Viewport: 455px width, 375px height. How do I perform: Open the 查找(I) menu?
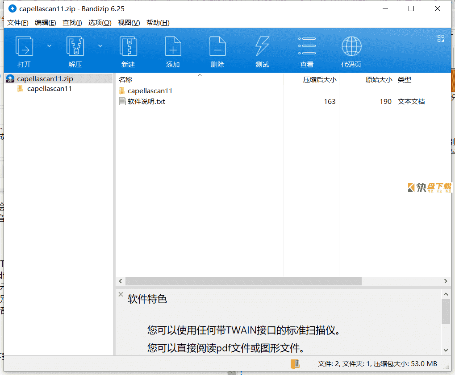[x=72, y=23]
